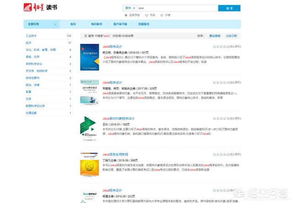The width and height of the screenshot is (293, 203).
Task: Click the 超星读书 logo
Action: pos(38,8)
